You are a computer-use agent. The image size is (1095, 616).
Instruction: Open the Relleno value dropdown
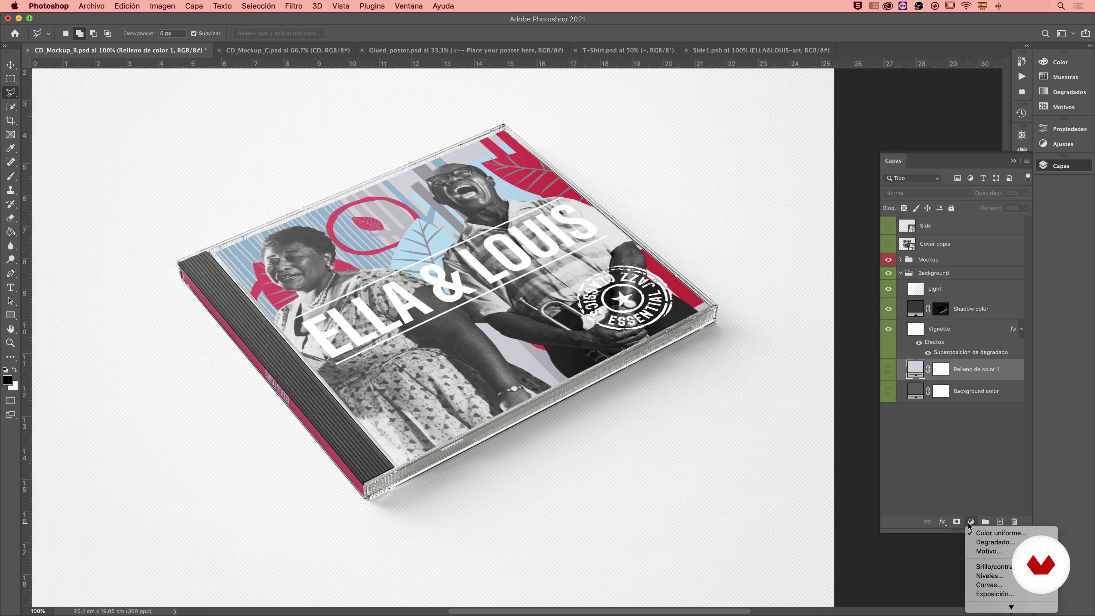pos(1026,208)
